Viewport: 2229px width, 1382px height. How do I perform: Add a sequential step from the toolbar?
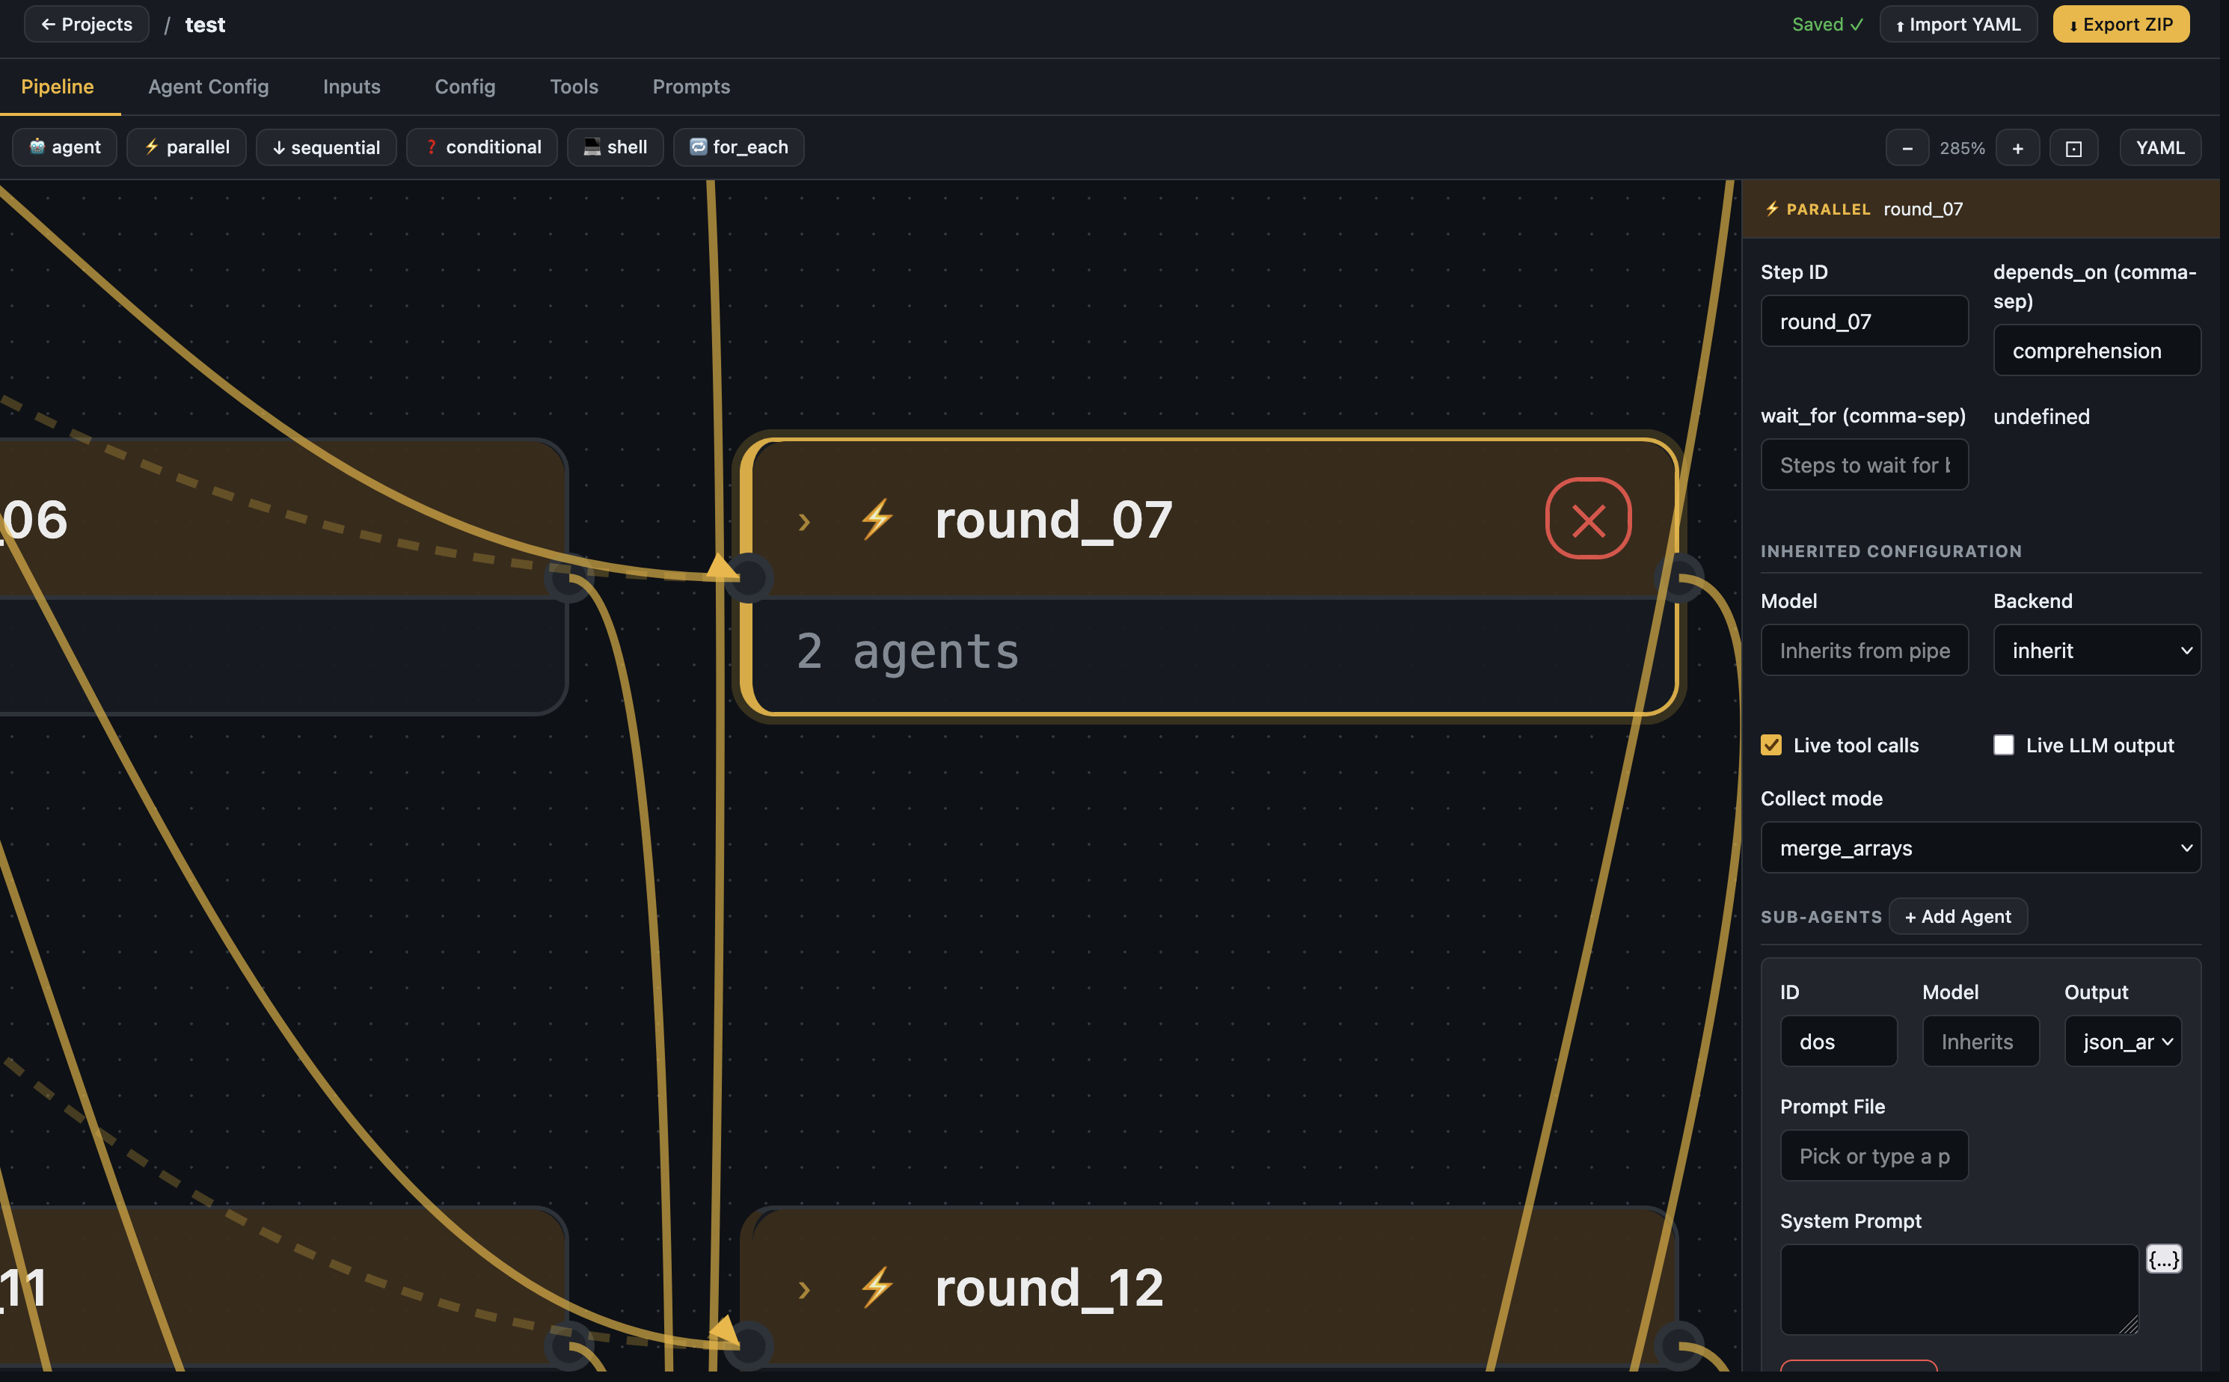click(x=325, y=147)
